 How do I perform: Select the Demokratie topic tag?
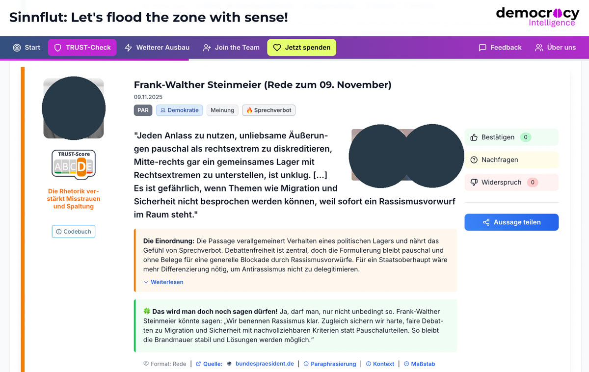pos(179,110)
